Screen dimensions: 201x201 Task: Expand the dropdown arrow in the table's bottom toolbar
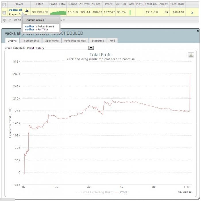pyautogui.click(x=63, y=20)
